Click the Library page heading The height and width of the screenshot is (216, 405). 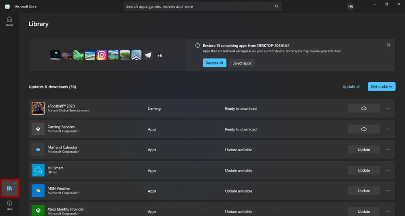[38, 24]
